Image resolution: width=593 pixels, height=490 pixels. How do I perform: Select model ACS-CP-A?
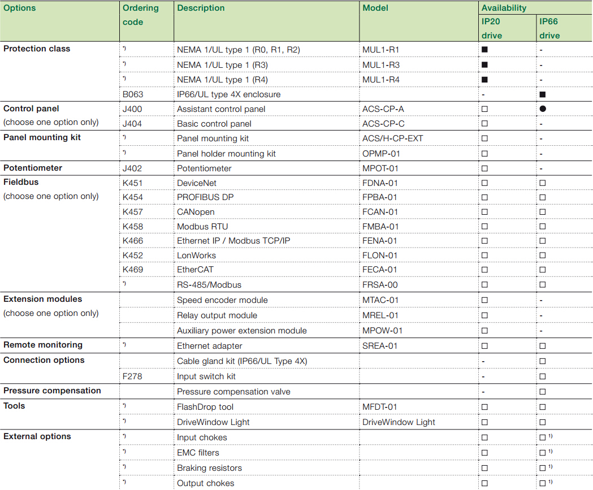(x=383, y=109)
